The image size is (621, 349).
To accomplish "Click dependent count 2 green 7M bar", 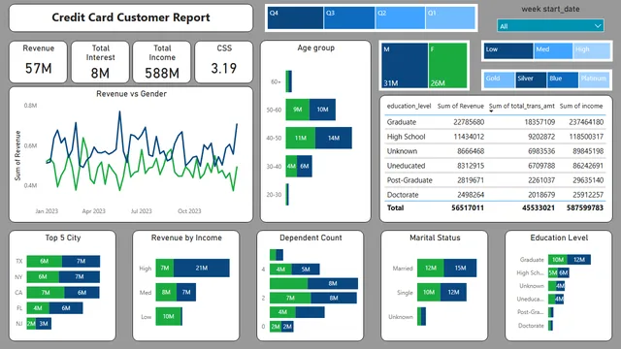I will (x=290, y=298).
